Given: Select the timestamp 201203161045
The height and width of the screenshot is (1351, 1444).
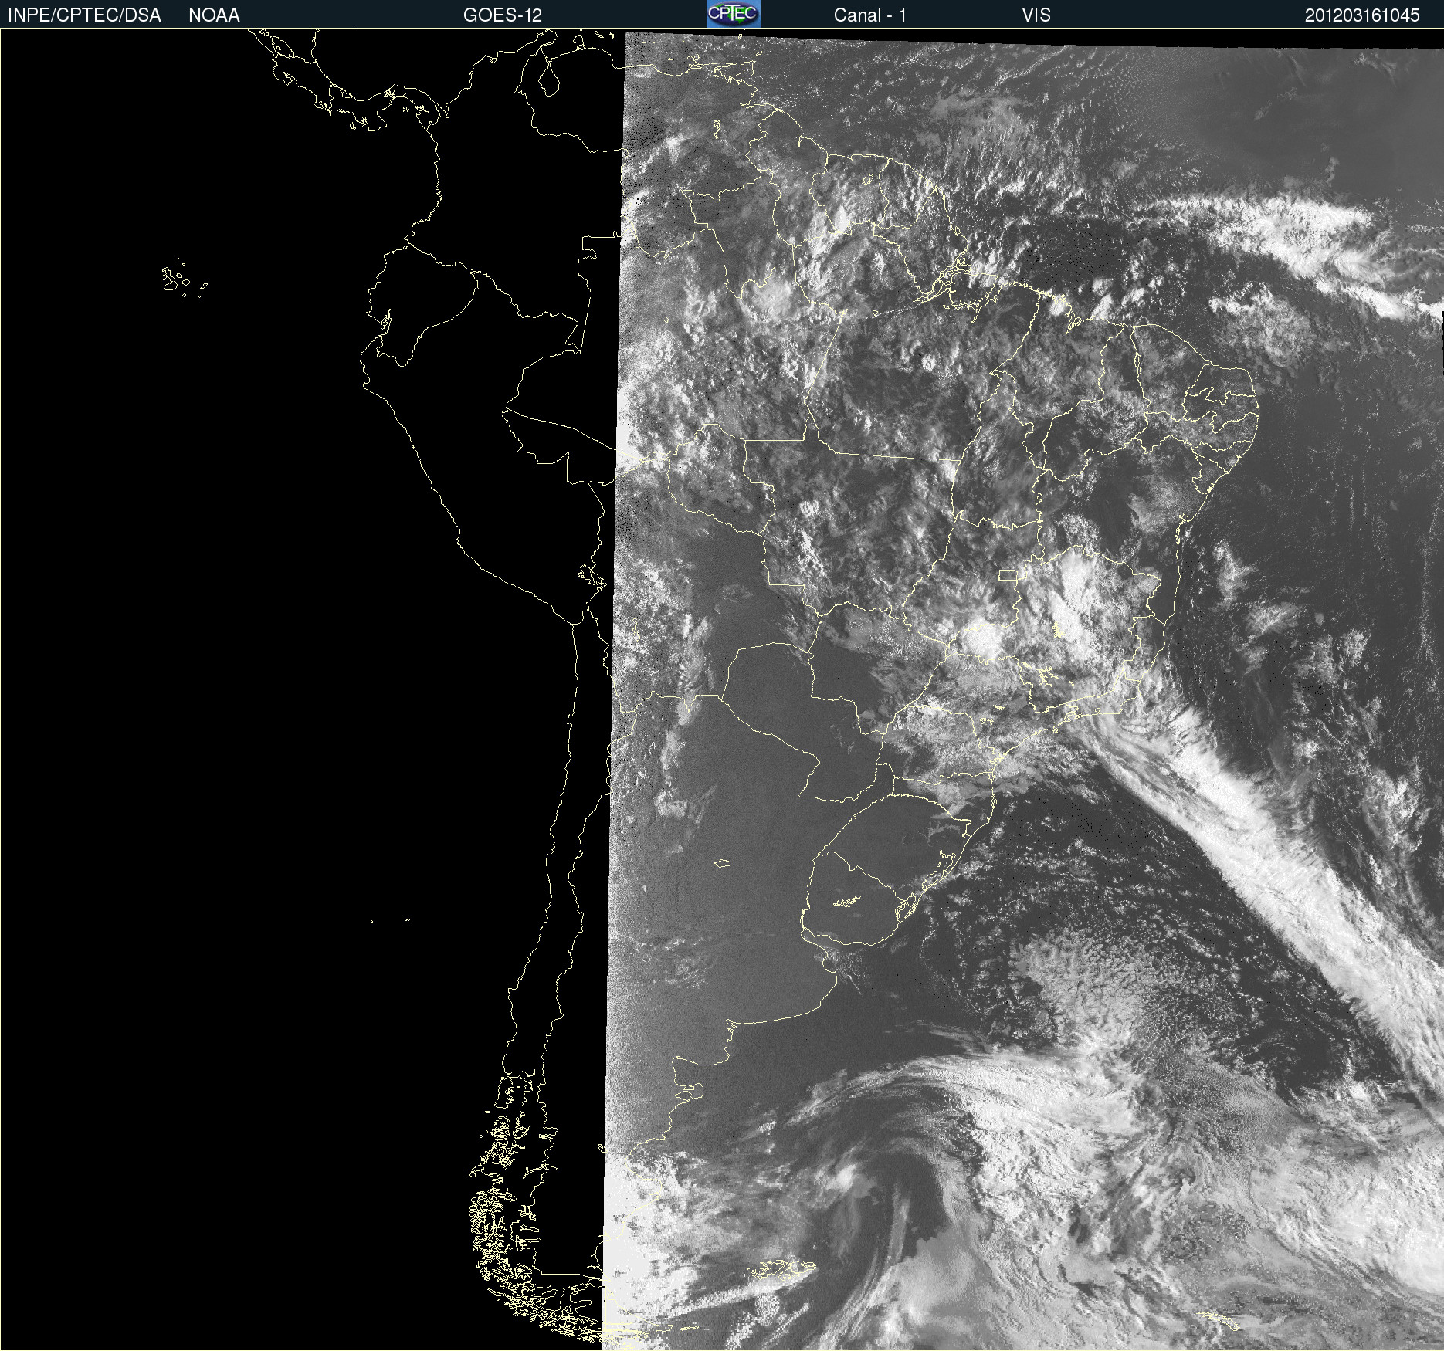Looking at the screenshot, I should [1362, 15].
